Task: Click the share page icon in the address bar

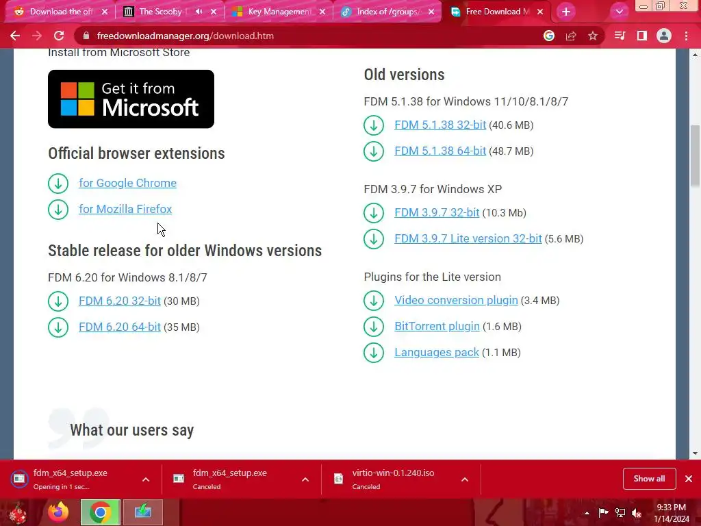Action: pos(571,36)
